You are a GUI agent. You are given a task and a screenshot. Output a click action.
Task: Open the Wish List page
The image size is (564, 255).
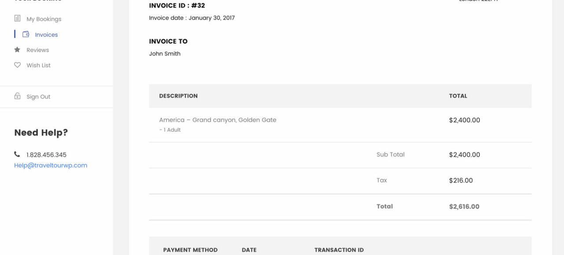[x=38, y=66]
